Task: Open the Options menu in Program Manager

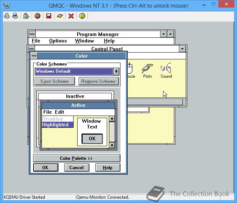Action: [58, 41]
